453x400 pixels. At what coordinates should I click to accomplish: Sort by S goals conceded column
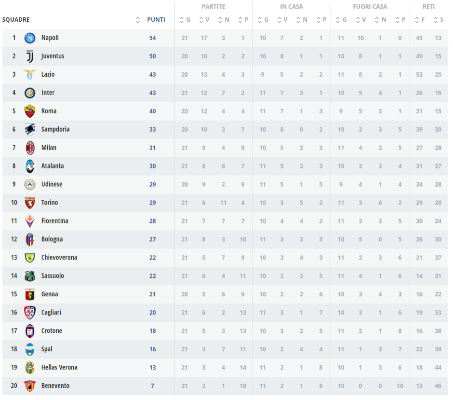(x=438, y=20)
